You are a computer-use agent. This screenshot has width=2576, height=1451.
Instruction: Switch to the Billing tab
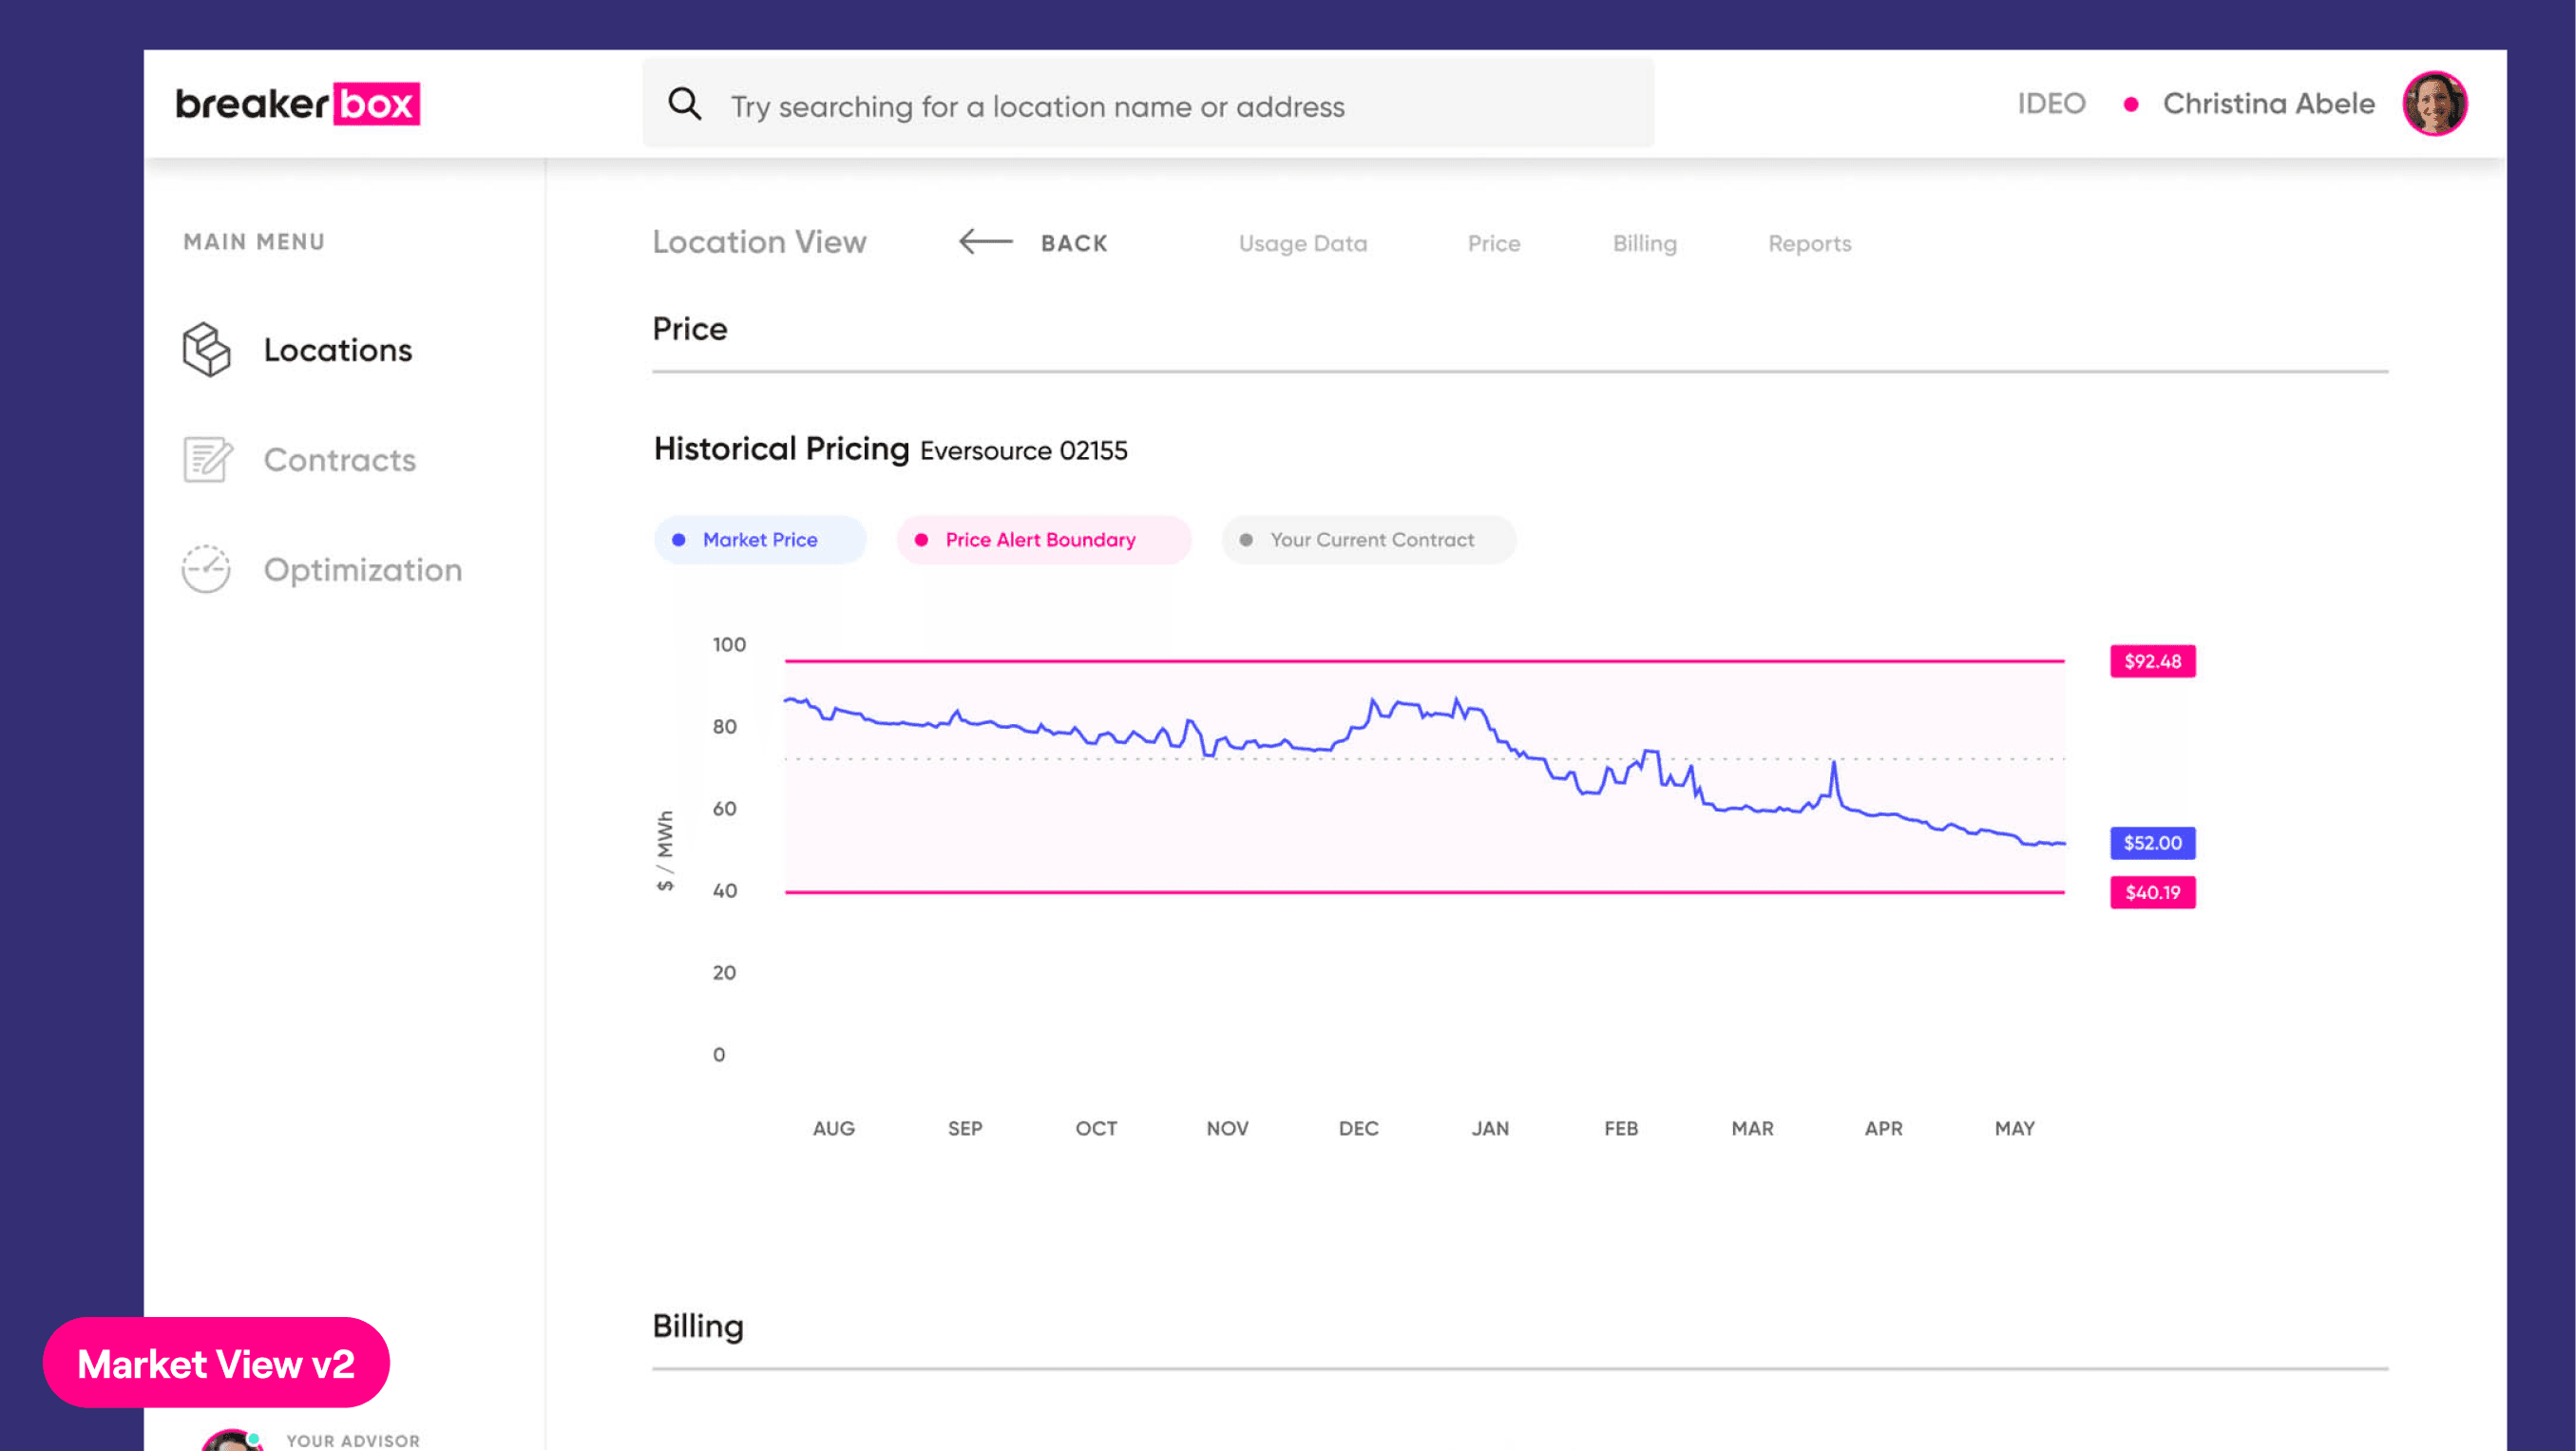pyautogui.click(x=1644, y=243)
